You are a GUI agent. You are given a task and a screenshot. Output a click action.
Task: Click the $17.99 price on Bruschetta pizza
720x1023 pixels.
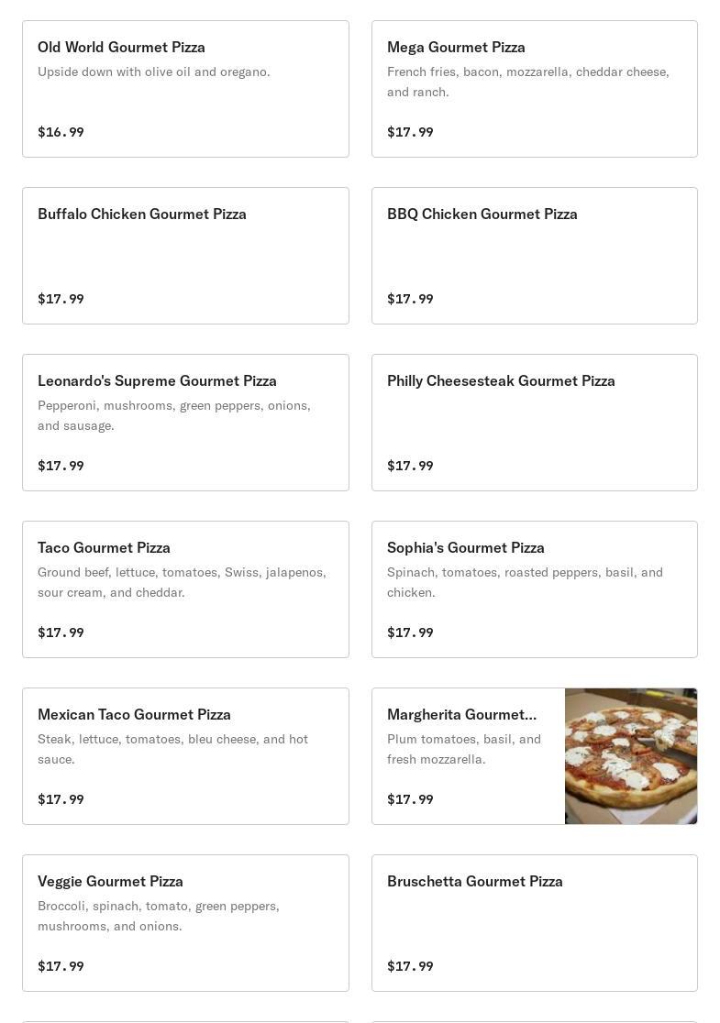point(410,966)
